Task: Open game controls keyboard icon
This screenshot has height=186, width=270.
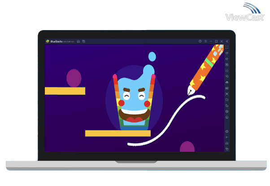Action: (x=227, y=71)
